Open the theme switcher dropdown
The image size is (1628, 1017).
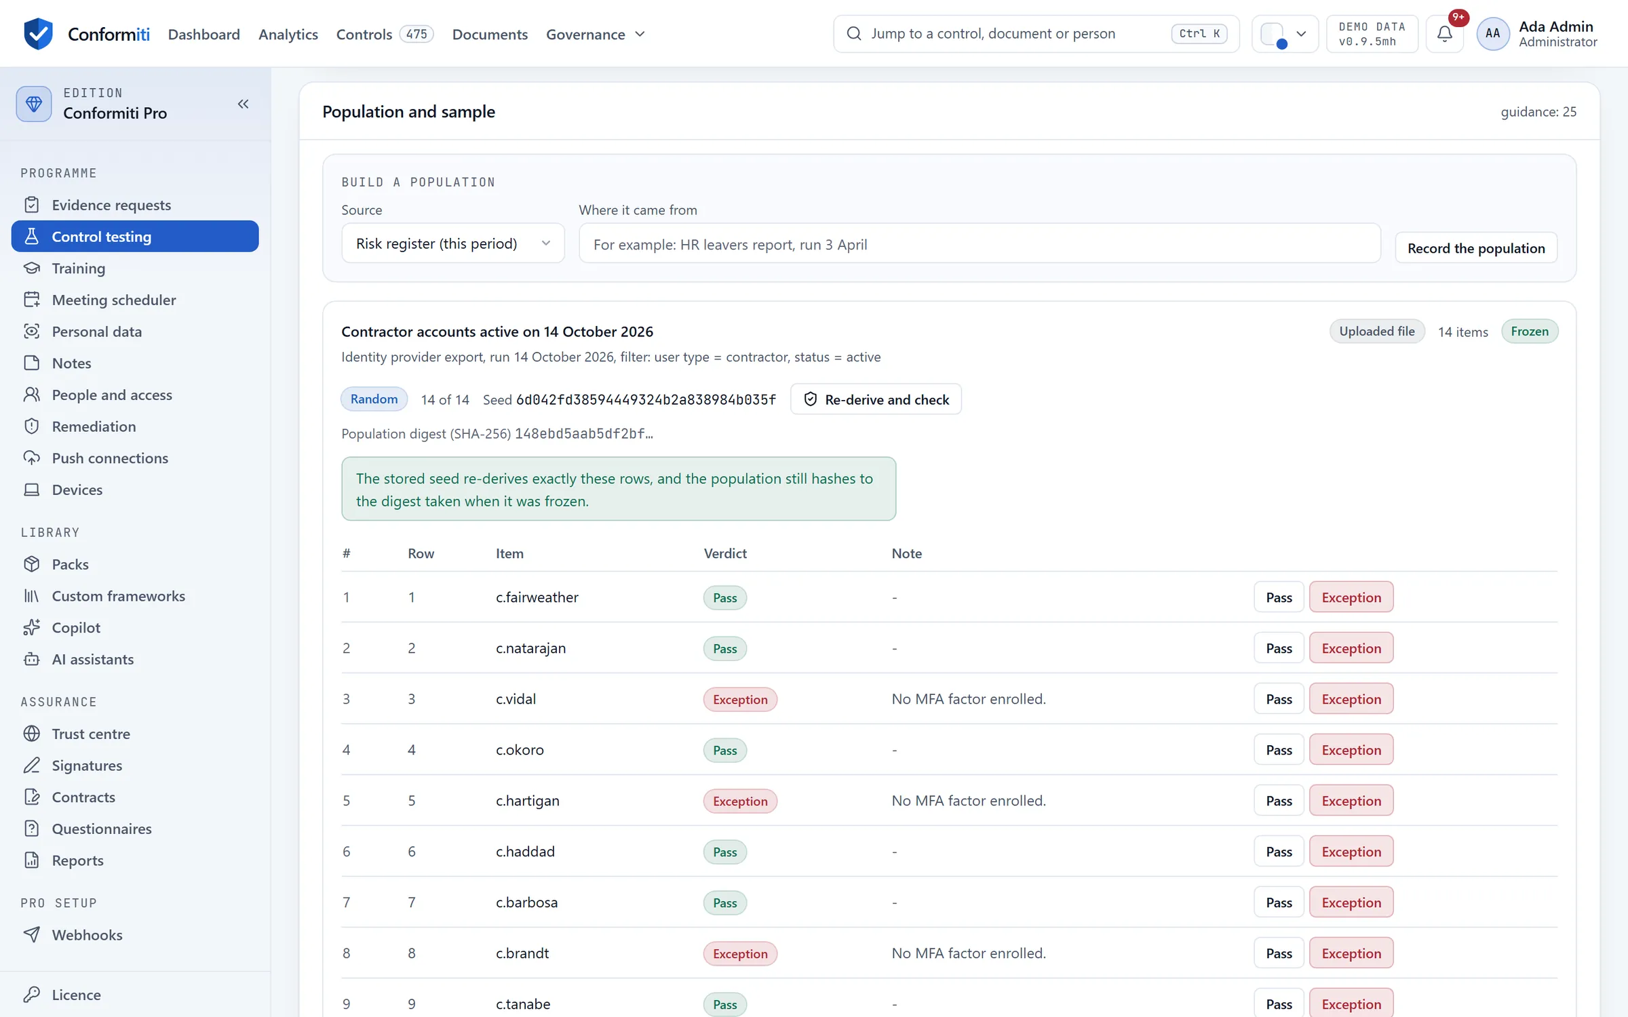pyautogui.click(x=1285, y=34)
